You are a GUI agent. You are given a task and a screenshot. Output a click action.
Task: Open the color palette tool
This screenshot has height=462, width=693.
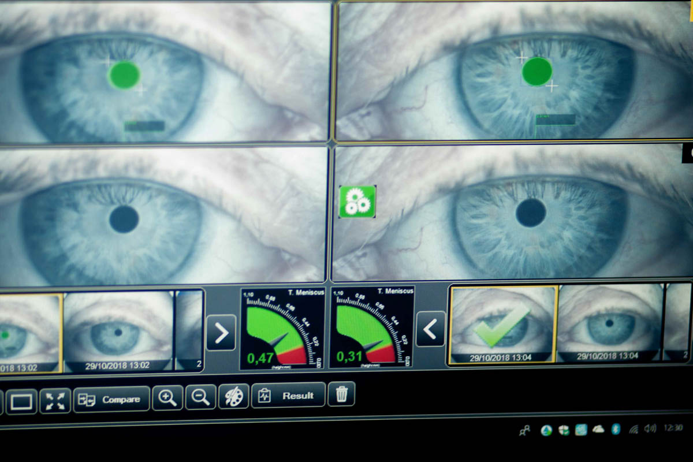pyautogui.click(x=234, y=397)
